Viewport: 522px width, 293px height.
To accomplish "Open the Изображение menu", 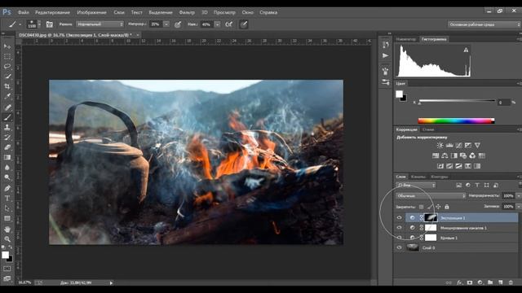I will (91, 12).
